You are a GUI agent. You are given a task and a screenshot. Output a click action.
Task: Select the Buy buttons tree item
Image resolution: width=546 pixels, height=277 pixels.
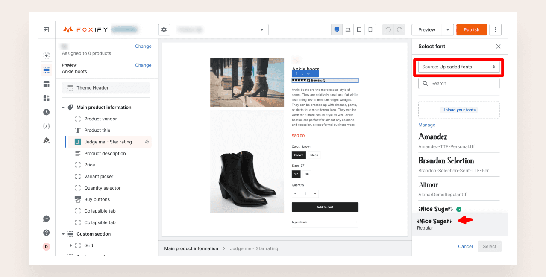[x=97, y=199]
